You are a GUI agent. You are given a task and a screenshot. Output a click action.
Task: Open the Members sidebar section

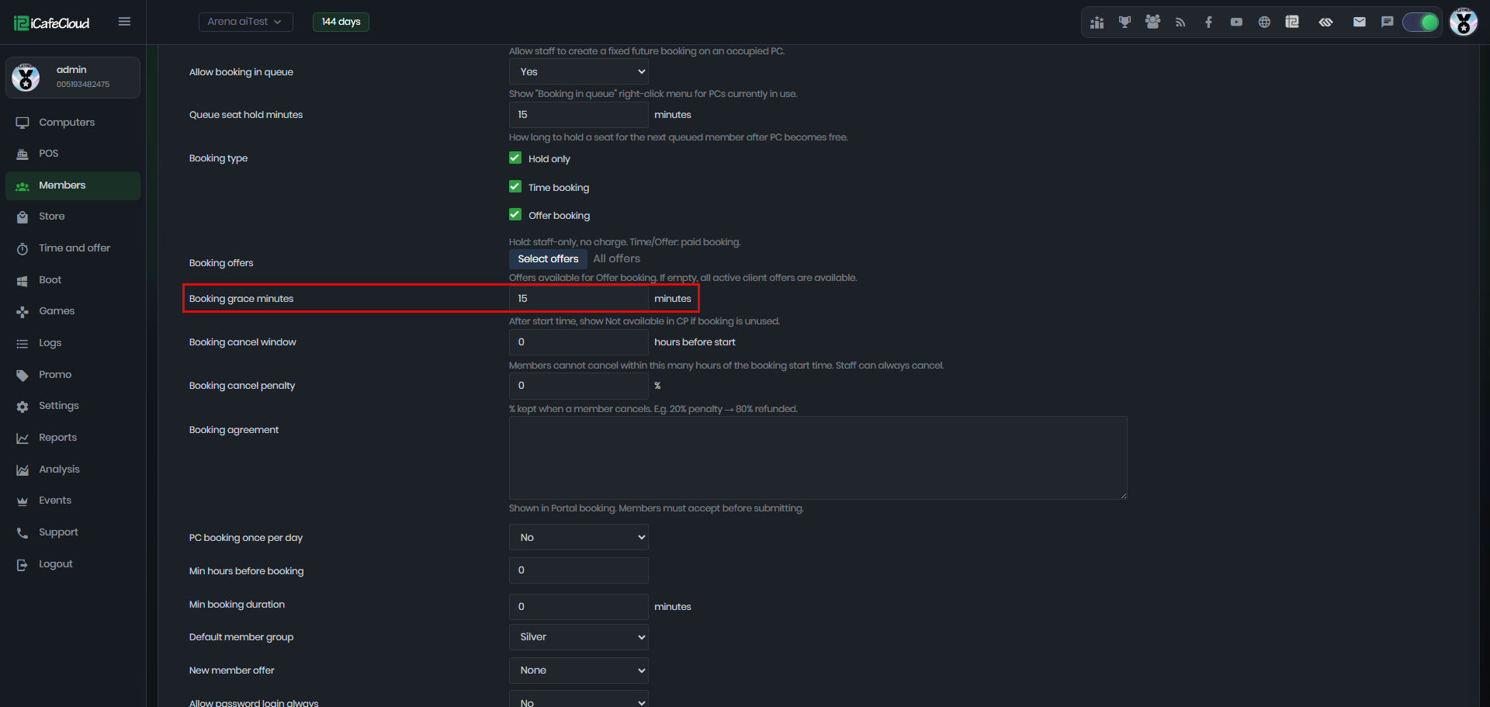point(73,185)
